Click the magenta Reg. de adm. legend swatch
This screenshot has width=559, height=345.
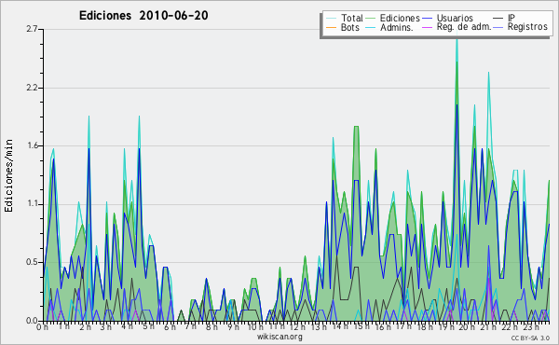(x=427, y=27)
